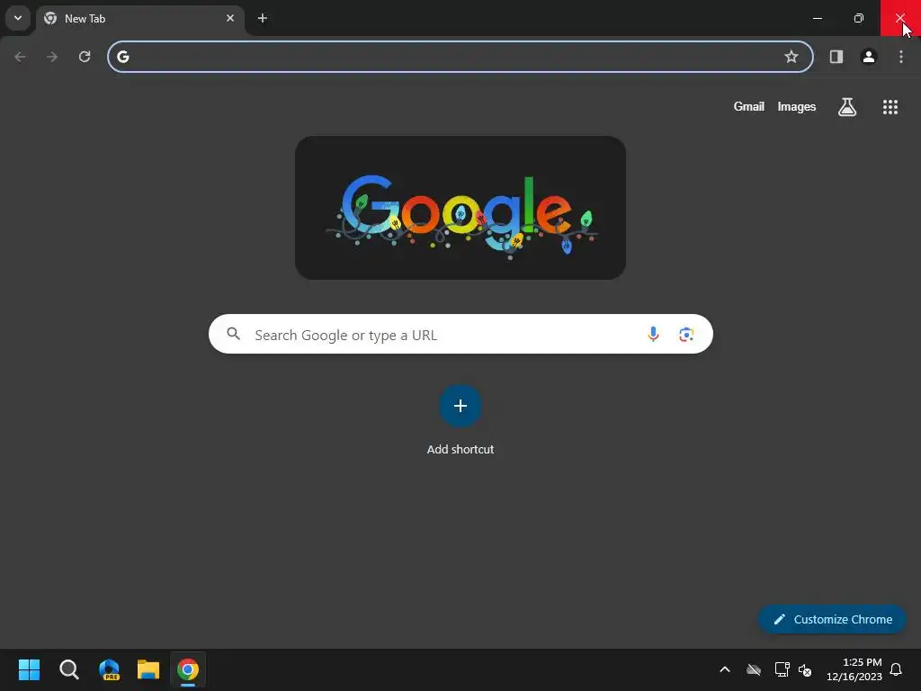Go forward to the next page

52,57
